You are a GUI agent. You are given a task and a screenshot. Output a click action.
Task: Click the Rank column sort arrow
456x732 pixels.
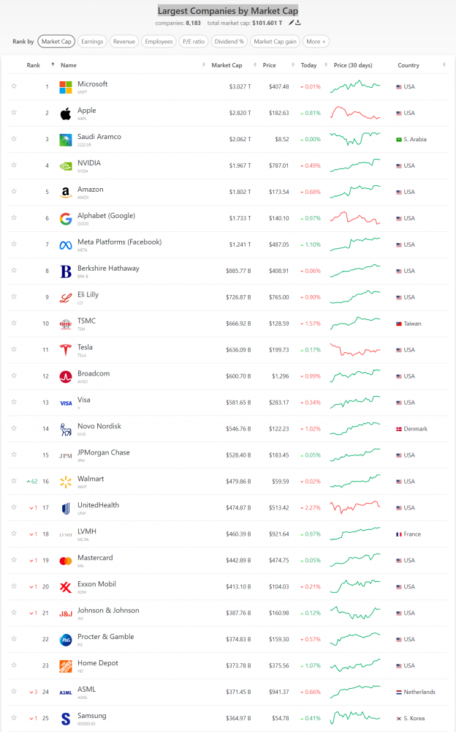pos(53,65)
